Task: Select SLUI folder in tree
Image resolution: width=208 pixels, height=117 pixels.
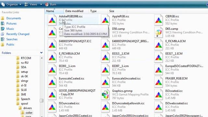Action: tap(24, 90)
